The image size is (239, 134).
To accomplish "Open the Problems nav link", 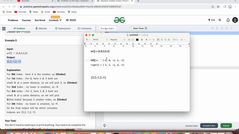I will (13, 20).
